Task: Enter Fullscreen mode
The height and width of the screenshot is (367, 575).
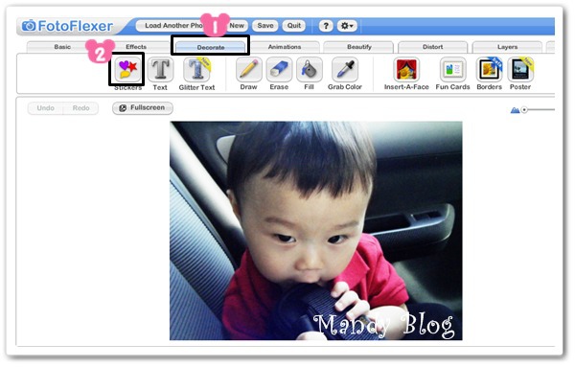Action: [x=143, y=107]
